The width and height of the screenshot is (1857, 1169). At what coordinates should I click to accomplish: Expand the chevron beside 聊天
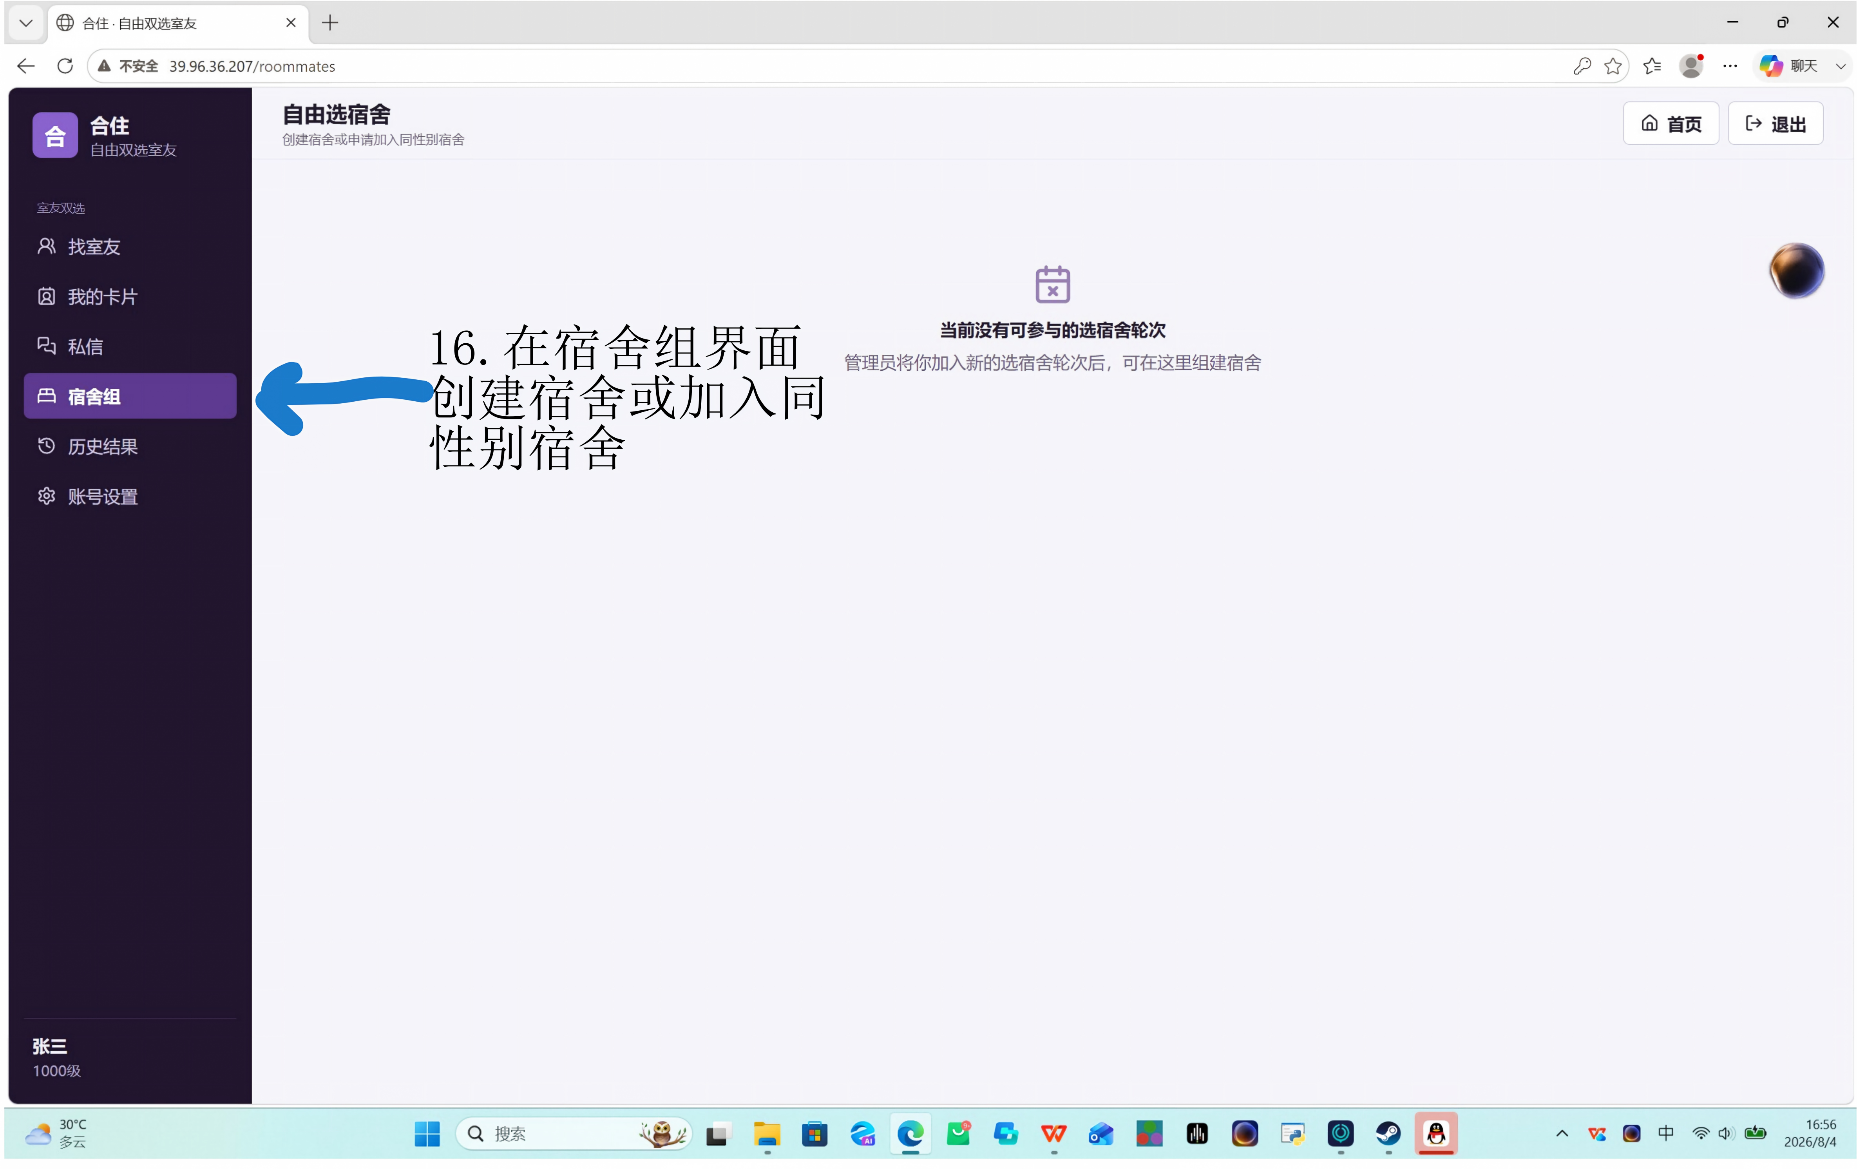pos(1840,66)
